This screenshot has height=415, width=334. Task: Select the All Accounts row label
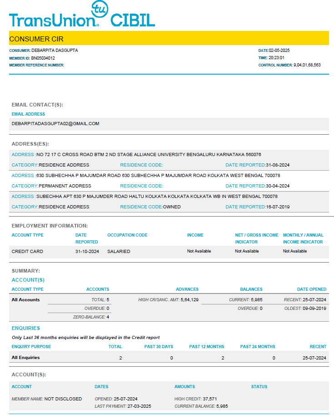coord(25,299)
